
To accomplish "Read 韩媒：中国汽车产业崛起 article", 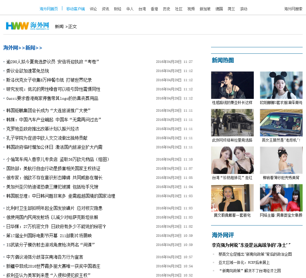I will pos(54,120).
